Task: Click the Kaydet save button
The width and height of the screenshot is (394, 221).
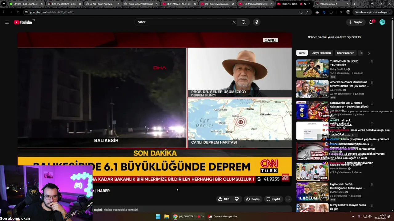Action: pyautogui.click(x=273, y=199)
